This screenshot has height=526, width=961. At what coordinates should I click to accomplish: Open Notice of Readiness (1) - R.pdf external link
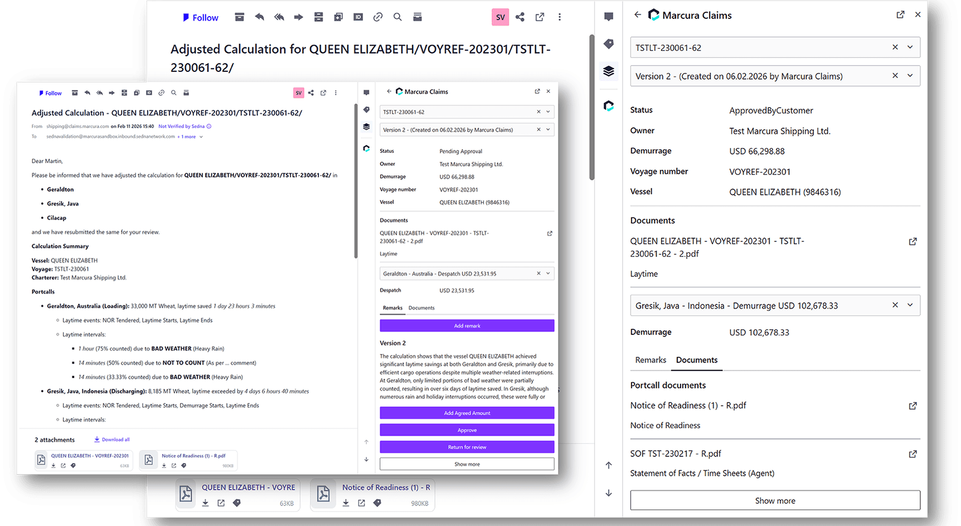[913, 406]
